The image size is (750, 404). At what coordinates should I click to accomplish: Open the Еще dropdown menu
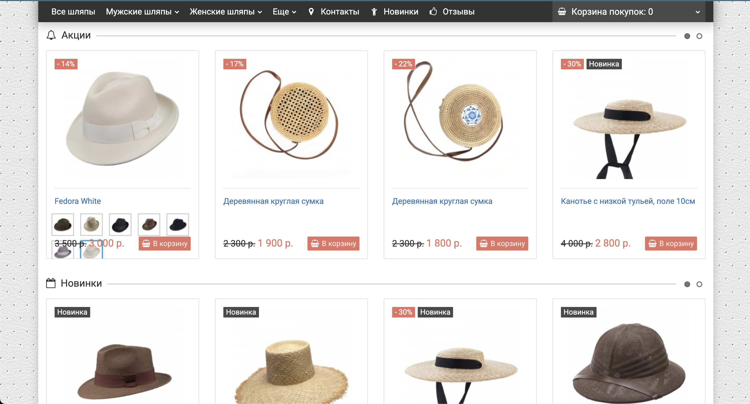(x=285, y=12)
